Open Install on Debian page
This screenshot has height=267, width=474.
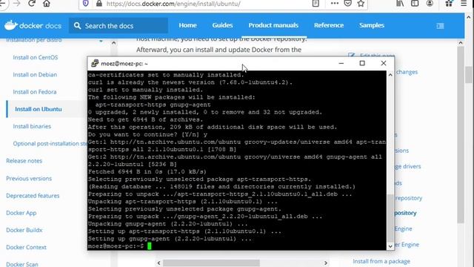[35, 74]
